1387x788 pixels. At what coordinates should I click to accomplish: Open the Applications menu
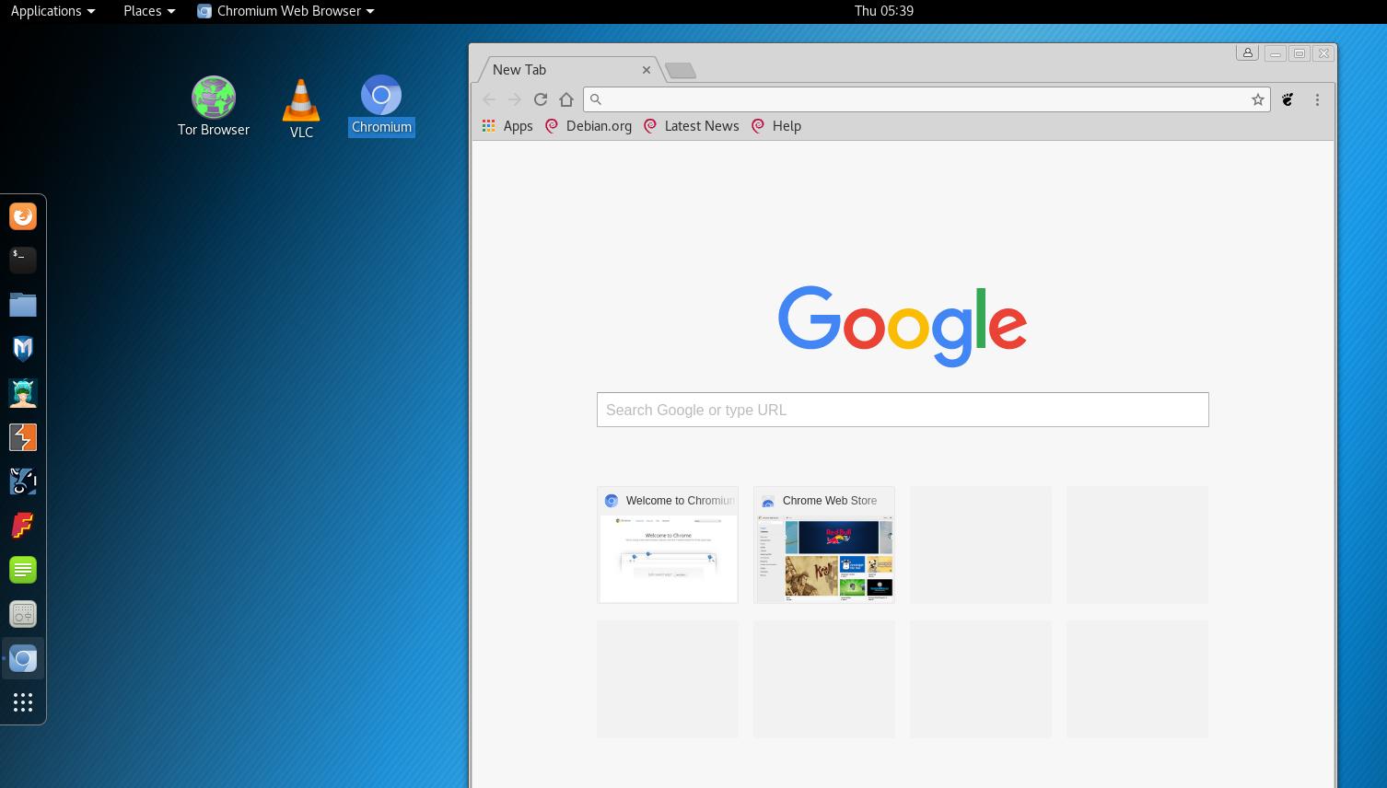point(52,11)
